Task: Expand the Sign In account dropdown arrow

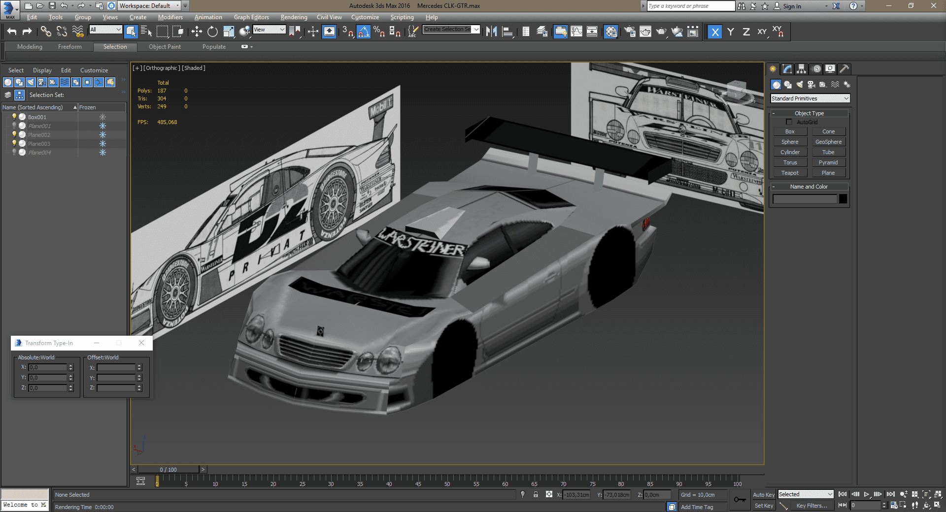Action: click(x=826, y=6)
